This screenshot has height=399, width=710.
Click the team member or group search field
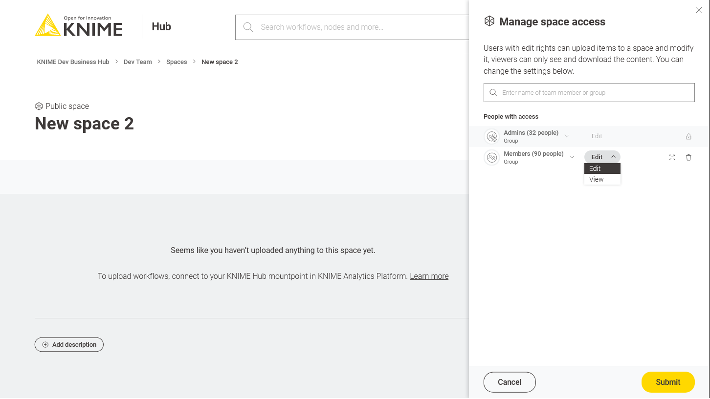[594, 93]
